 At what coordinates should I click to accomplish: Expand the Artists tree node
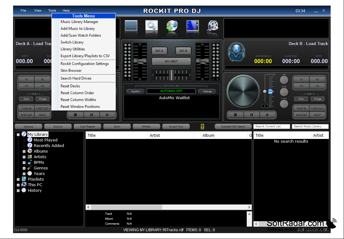[24, 157]
